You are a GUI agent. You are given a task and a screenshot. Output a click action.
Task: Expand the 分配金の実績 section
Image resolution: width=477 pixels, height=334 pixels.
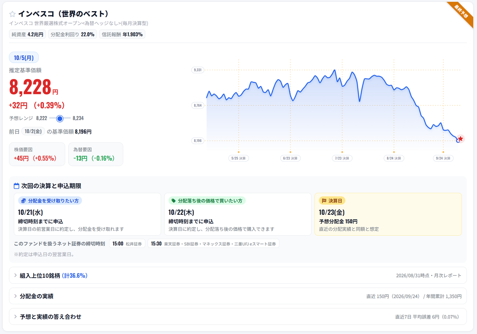click(238, 296)
